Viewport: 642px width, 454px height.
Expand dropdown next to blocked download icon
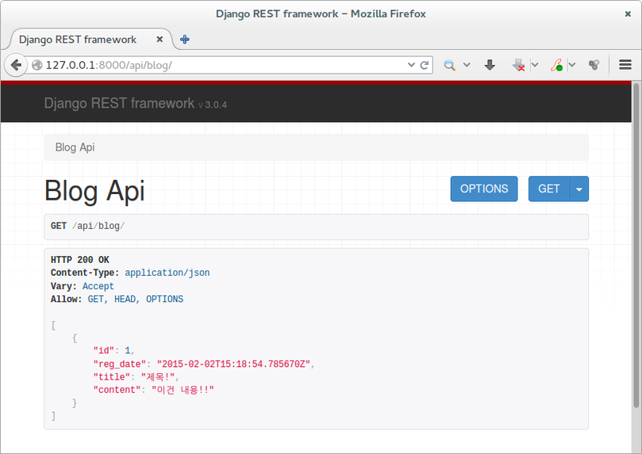535,65
